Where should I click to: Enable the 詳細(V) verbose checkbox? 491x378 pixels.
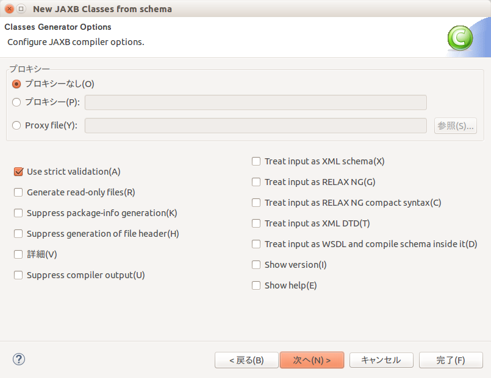click(18, 254)
